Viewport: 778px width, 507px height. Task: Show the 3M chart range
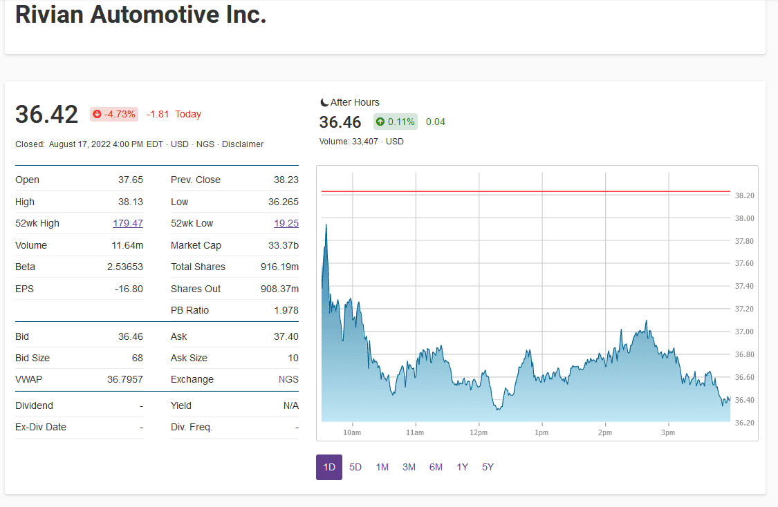coord(409,467)
